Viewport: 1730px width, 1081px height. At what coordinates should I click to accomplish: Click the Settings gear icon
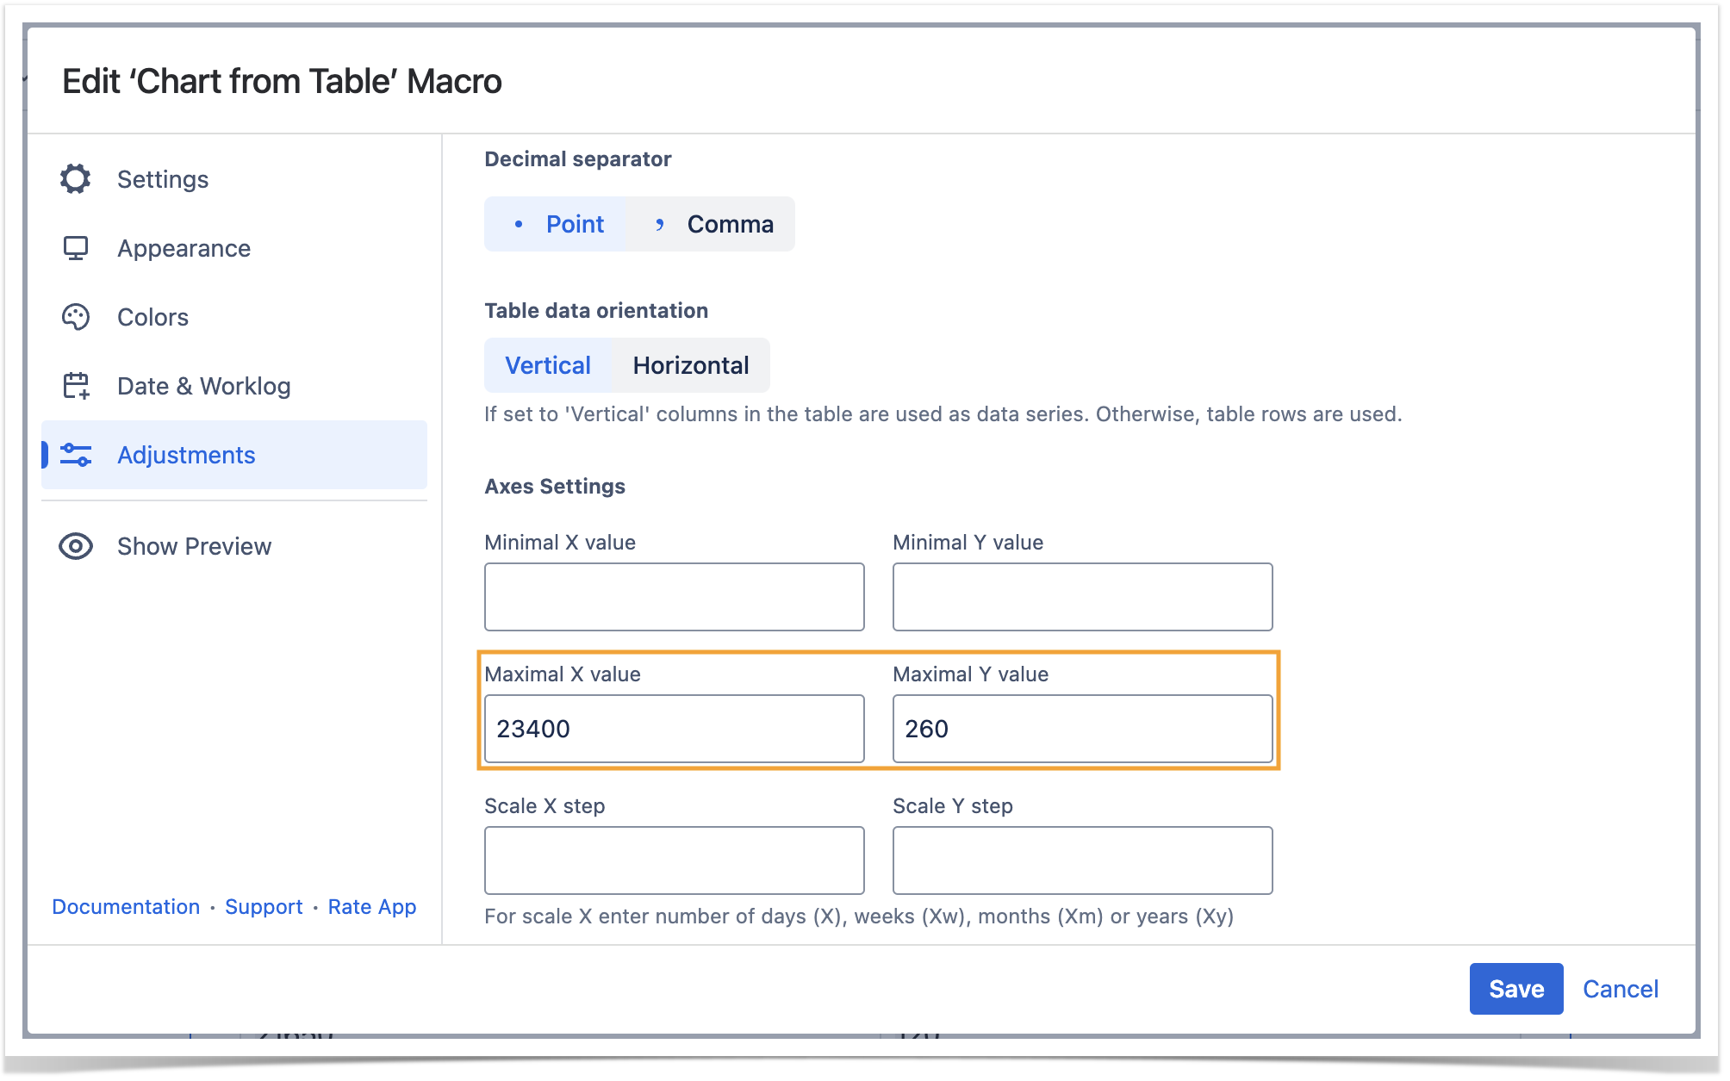(x=76, y=179)
